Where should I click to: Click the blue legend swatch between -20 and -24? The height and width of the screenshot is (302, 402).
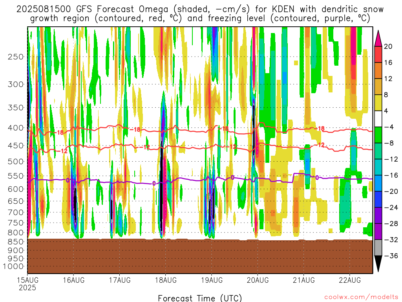(x=378, y=199)
